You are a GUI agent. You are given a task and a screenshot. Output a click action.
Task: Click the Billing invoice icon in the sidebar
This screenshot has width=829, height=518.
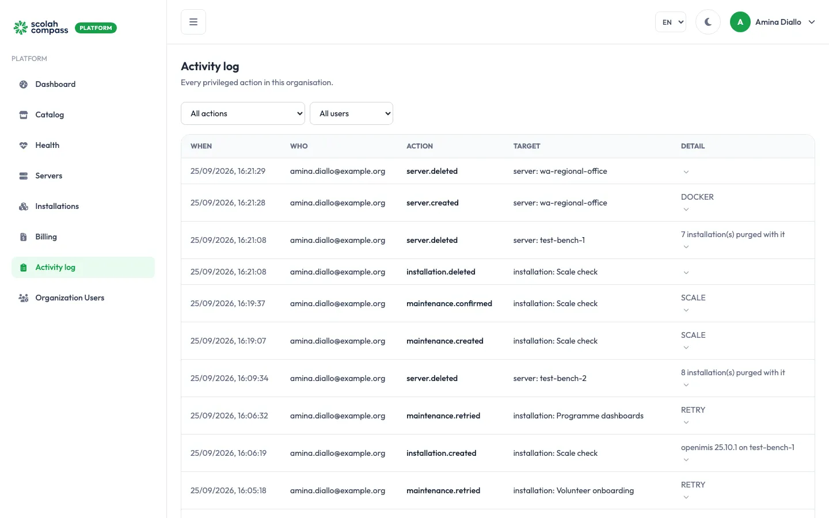[x=24, y=237]
